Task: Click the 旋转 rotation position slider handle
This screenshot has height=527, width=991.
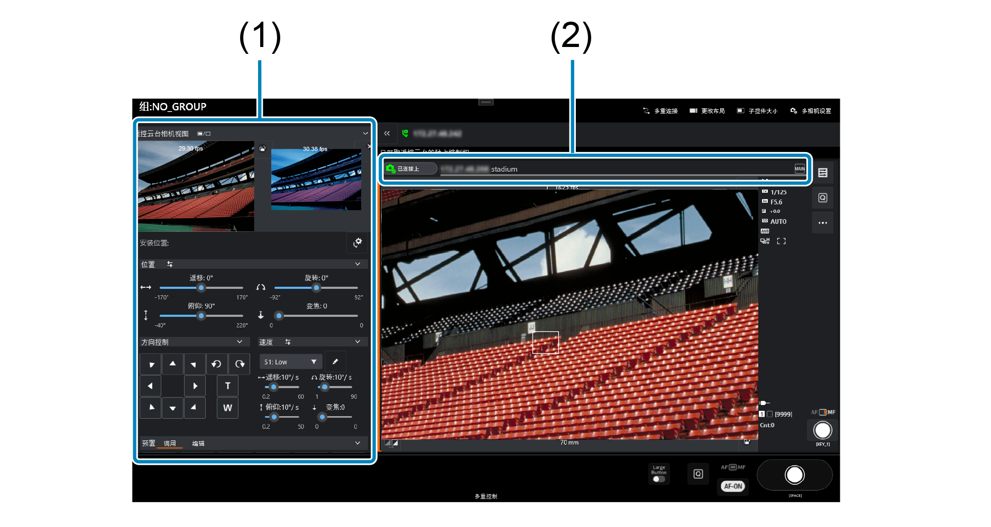Action: click(316, 288)
